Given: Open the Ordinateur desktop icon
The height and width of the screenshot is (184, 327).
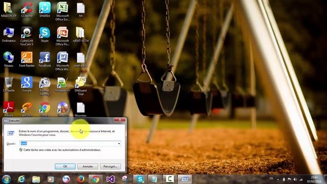Looking at the screenshot, I should coord(9,35).
